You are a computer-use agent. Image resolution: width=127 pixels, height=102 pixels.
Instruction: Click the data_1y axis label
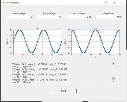[x=7, y=41]
